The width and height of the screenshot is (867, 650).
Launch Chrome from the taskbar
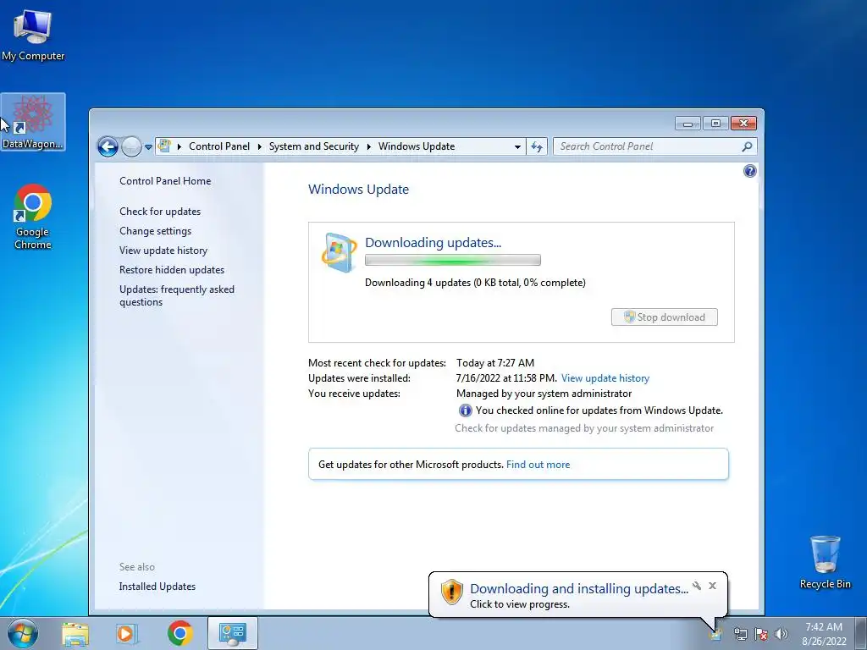click(179, 633)
